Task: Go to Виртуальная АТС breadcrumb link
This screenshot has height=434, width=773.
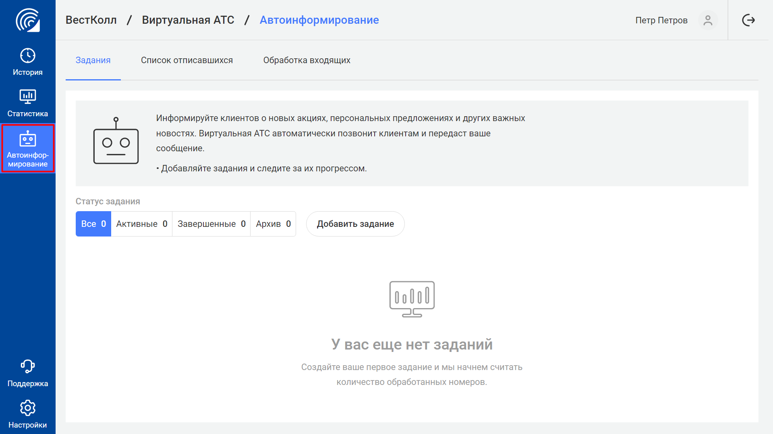Action: pyautogui.click(x=188, y=20)
